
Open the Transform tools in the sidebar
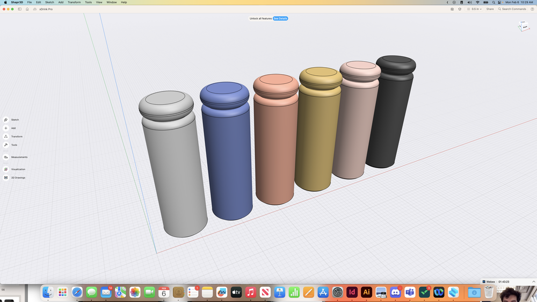coord(13,136)
